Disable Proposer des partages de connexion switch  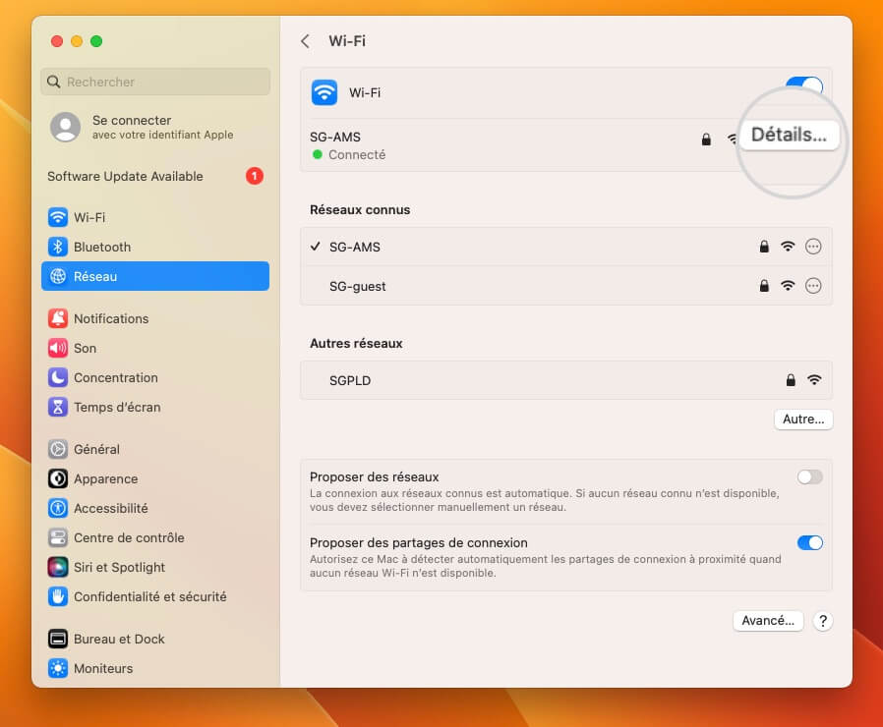(810, 543)
